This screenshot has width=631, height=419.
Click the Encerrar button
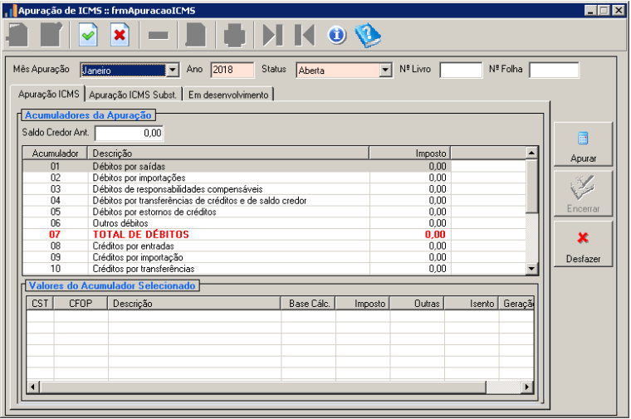[x=583, y=194]
